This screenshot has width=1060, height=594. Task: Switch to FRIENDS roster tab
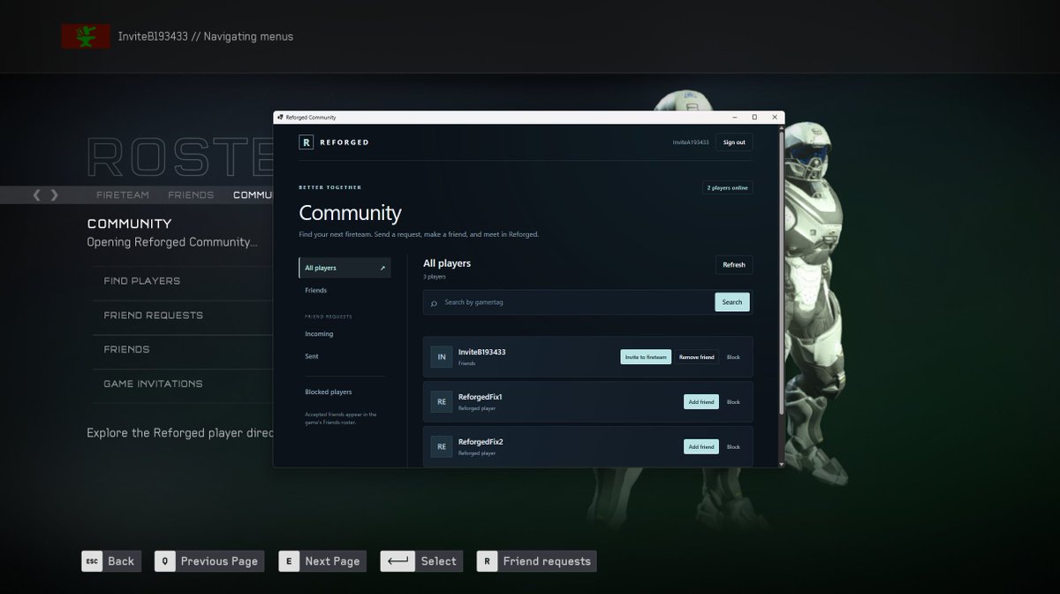pos(191,194)
